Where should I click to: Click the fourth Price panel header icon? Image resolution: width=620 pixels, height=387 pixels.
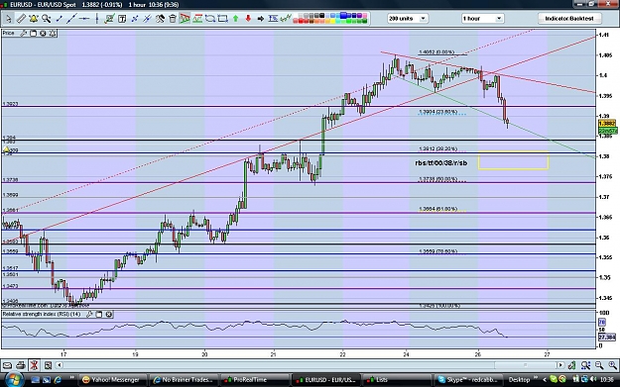click(53, 33)
